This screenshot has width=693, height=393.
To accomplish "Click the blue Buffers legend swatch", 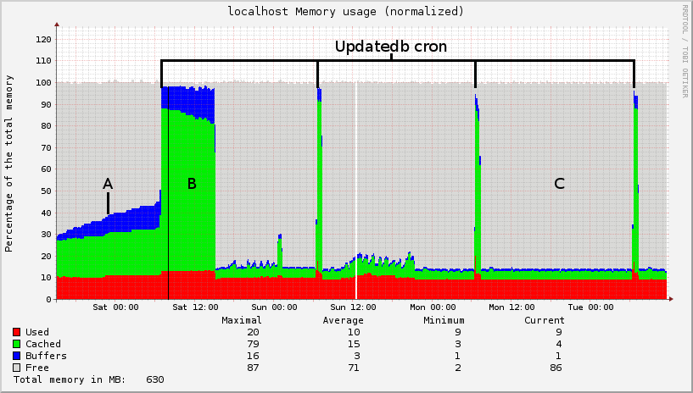I will [x=17, y=357].
